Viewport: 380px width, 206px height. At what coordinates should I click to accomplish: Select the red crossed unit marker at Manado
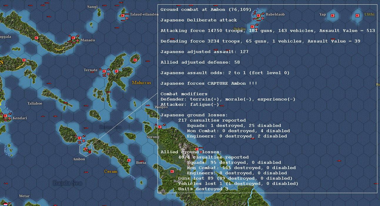click(77, 41)
